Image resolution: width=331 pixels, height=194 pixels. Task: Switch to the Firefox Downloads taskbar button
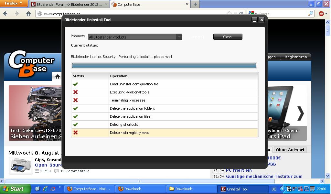click(x=140, y=189)
